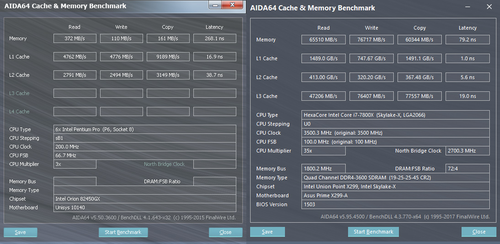Select the 372 MB/s Memory Read field
Viewport: 500px width, 244px height.
coord(75,38)
